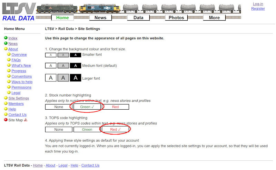Open the News navigation tab
276x170 pixels.
pyautogui.click(x=100, y=18)
